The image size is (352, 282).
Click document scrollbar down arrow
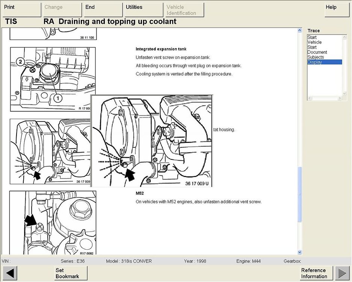[x=299, y=252]
